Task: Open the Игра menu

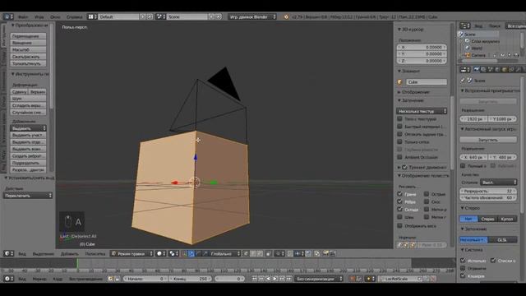Action: [39, 16]
